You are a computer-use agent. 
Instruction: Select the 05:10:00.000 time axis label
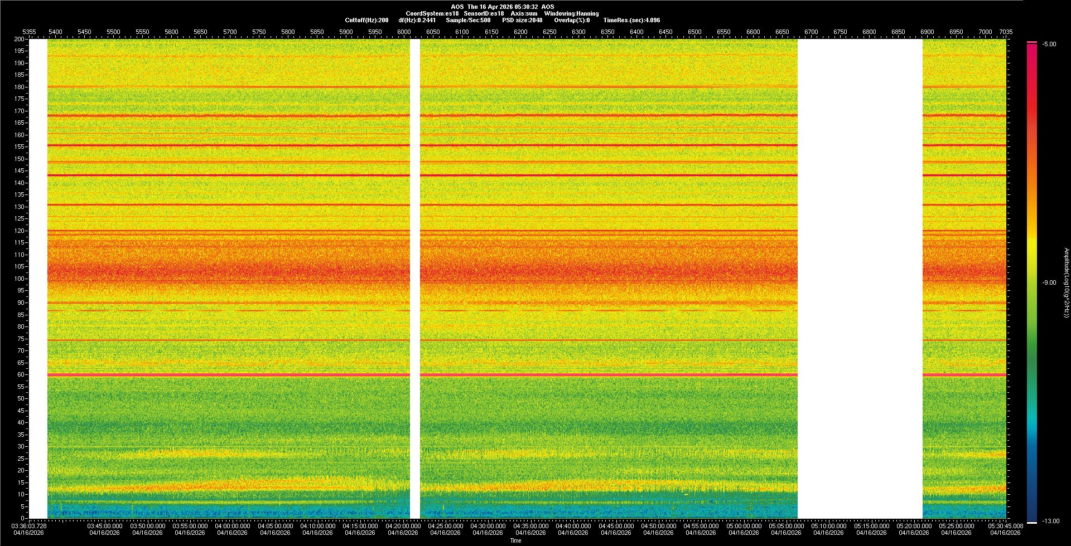828,526
